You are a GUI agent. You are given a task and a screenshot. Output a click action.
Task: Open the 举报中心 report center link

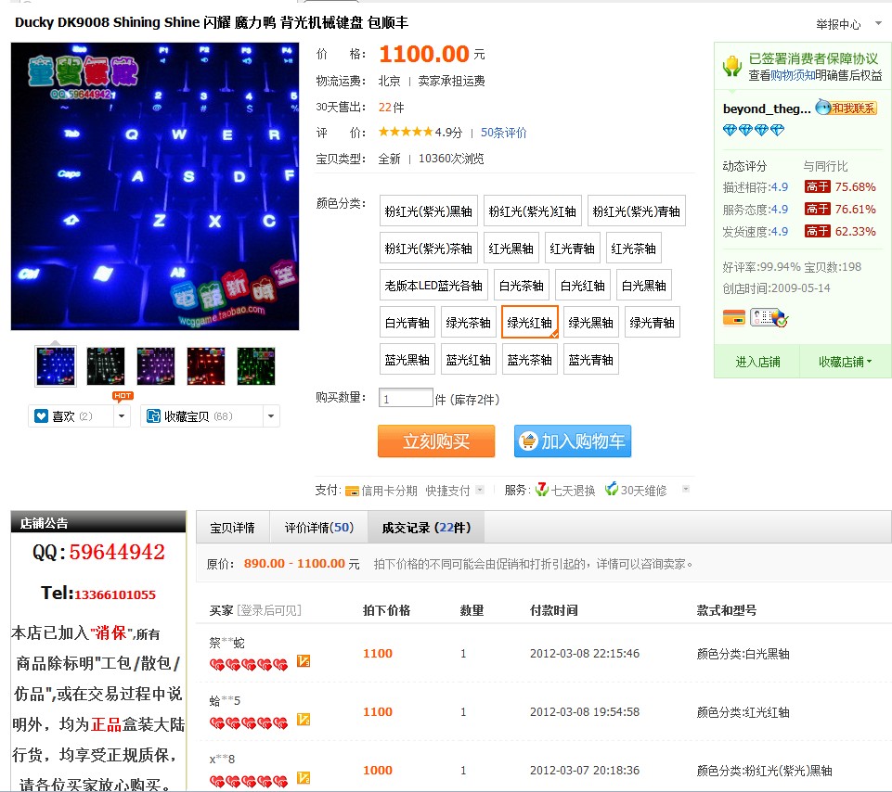(838, 24)
